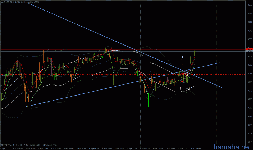Click the "9 Apr 04:00" time label
Viewport: 253px width, 150px height.
(x=158, y=148)
